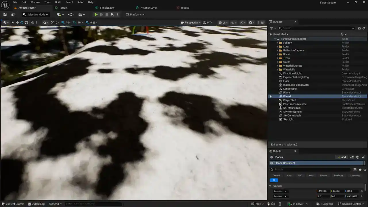Toggle rotation snapping icon in viewport toolbar
Screen dimensions: 368x207
[x=75, y=23]
